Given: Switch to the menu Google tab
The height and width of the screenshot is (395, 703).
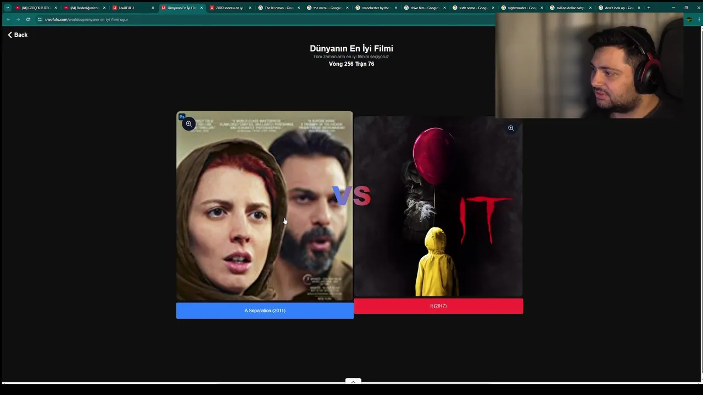Looking at the screenshot, I should pos(326,8).
